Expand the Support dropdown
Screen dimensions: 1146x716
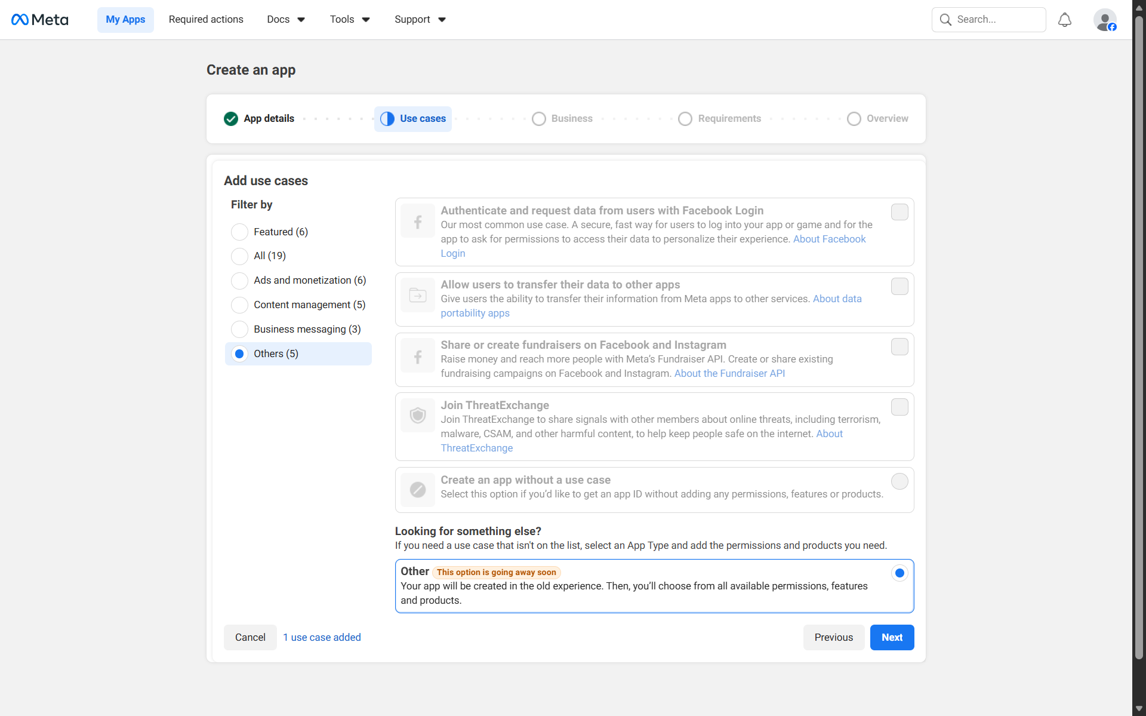click(420, 20)
